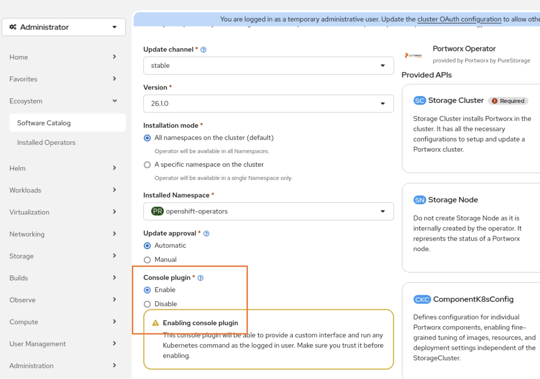Screen dimensions: 540x379
Task: Expand the Administration navigation section
Action: point(64,366)
